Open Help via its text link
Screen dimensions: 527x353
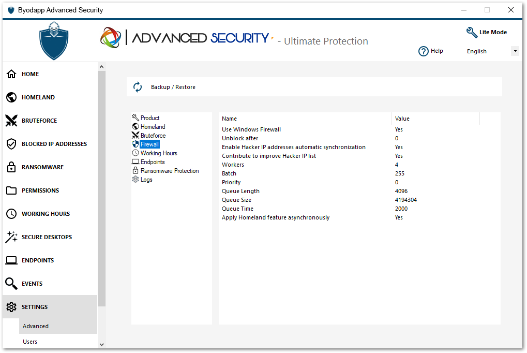click(437, 51)
